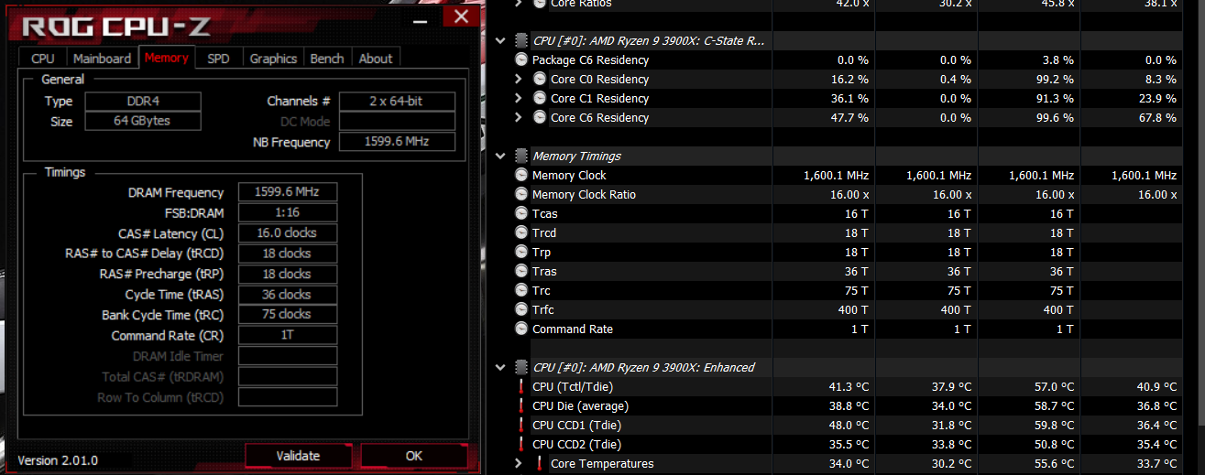Open the Mainboard tab
The width and height of the screenshot is (1205, 475).
tap(102, 58)
